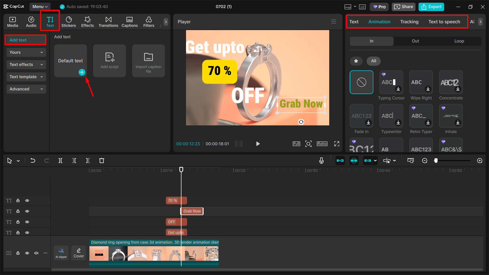
Task: Mute the diamond ring video track
Action: [x=36, y=253]
